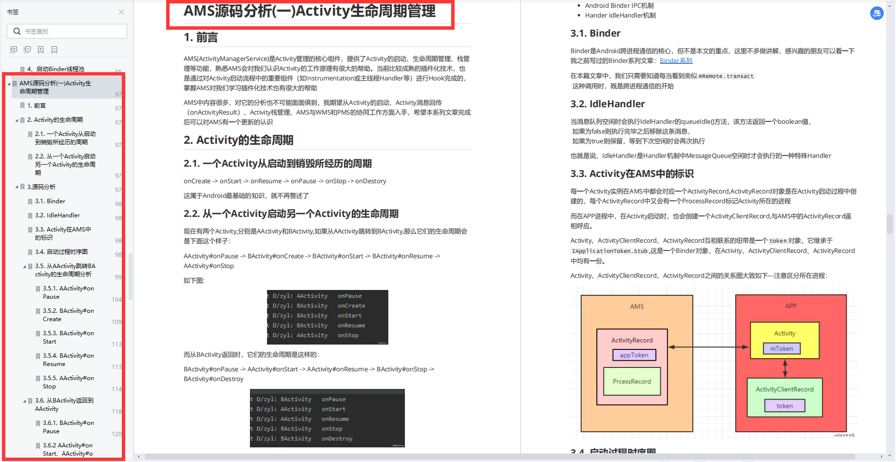Open the blue floating reader widget at top right

coord(877,13)
